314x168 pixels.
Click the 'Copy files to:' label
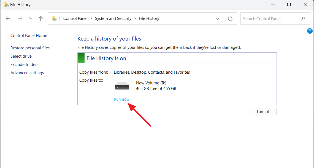(x=91, y=80)
